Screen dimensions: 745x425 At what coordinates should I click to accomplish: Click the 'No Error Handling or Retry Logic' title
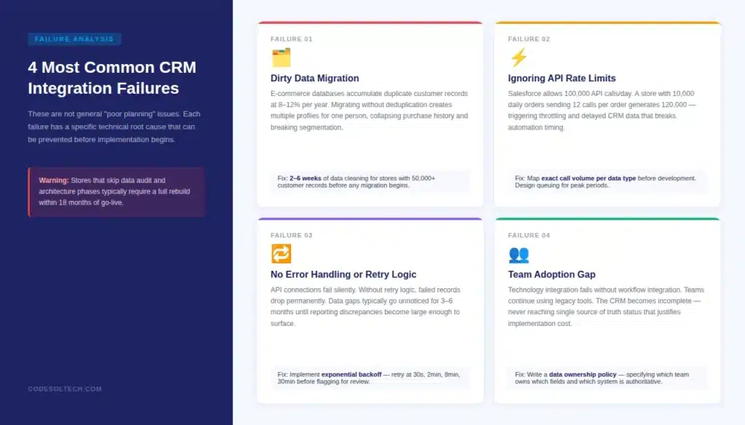coord(343,274)
